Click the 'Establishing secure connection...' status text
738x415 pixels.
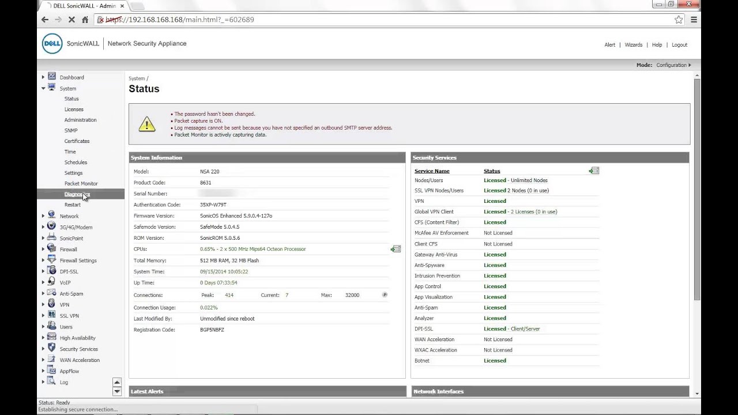pos(78,410)
